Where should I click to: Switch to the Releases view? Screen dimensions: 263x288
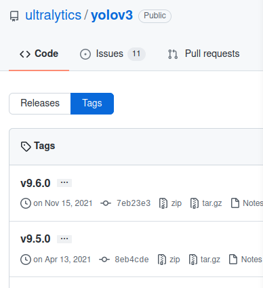click(x=40, y=104)
